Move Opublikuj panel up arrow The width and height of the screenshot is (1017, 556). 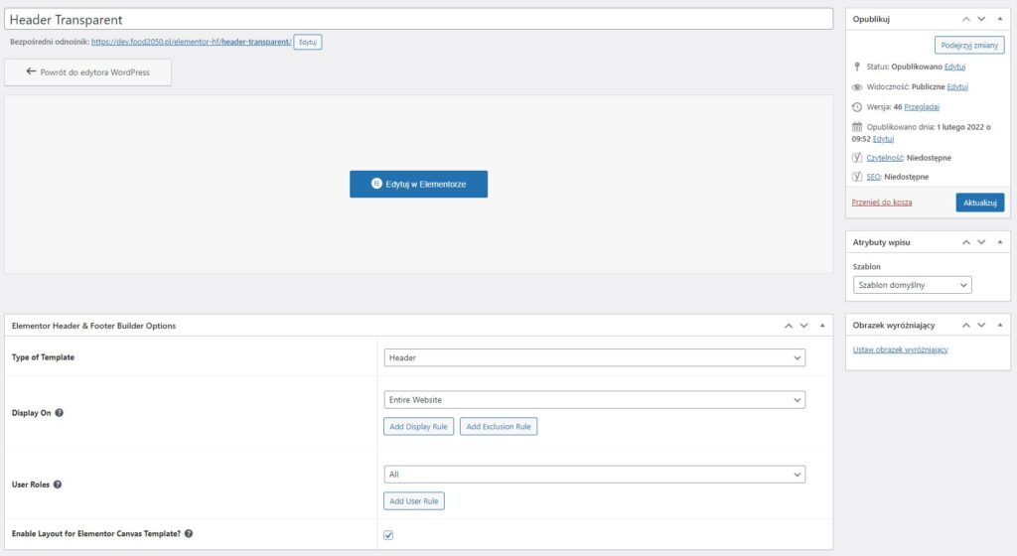pos(965,20)
